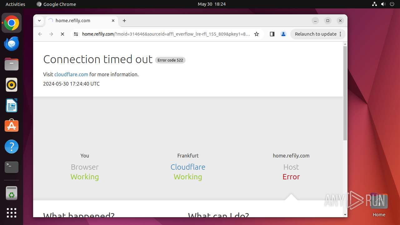Click the Connection timed out heading
Image resolution: width=400 pixels, height=225 pixels.
click(98, 59)
